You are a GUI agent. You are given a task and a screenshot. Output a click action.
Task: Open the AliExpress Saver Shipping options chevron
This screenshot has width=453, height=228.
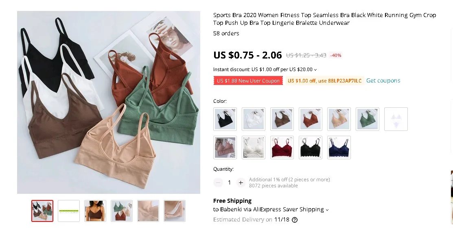[327, 210]
